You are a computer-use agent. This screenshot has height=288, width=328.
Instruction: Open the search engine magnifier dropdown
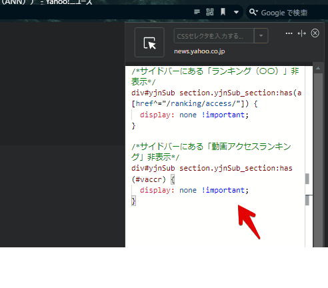tap(253, 12)
